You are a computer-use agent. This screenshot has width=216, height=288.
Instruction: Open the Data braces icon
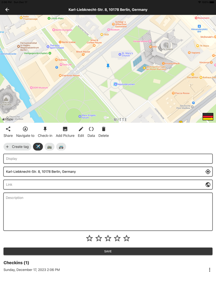[x=91, y=129]
